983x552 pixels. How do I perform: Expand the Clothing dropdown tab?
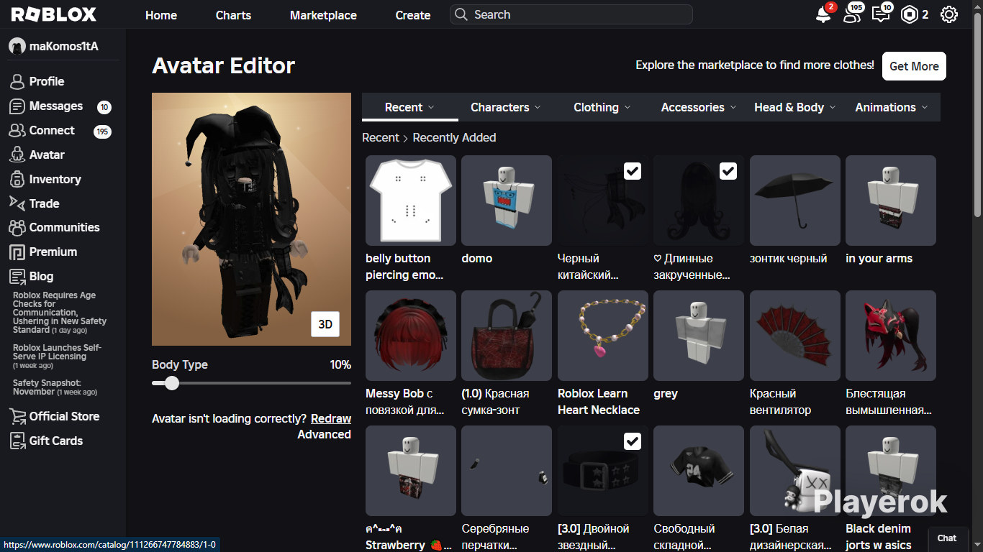point(602,107)
